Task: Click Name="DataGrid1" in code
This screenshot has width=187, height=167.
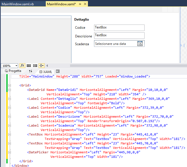Action: pos(62,90)
